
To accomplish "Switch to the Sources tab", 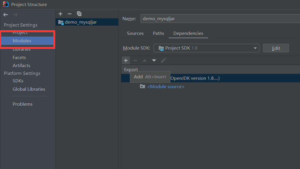I will tap(135, 33).
